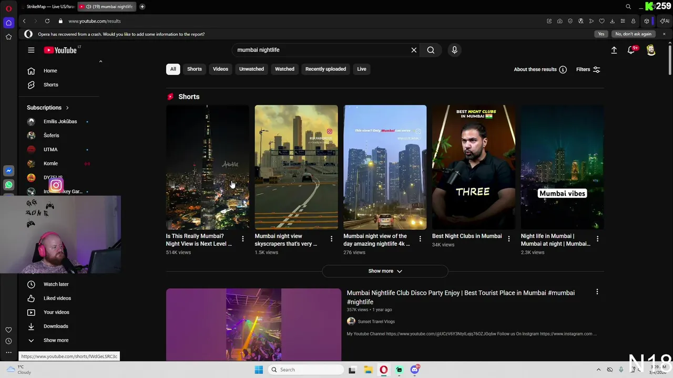The image size is (673, 378).
Task: Select the Shorts filter chip
Action: [195, 69]
